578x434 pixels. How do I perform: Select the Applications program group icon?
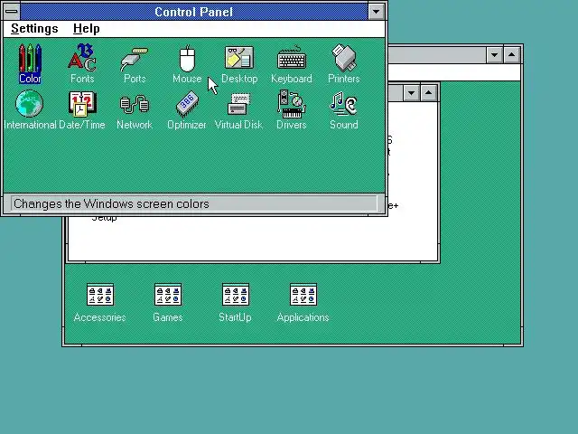pos(303,303)
